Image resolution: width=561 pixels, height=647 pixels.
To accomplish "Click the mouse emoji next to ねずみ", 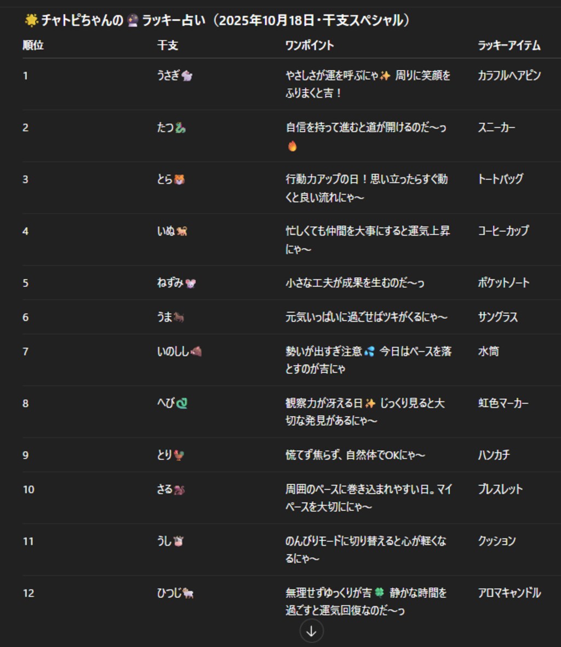I will coord(191,283).
